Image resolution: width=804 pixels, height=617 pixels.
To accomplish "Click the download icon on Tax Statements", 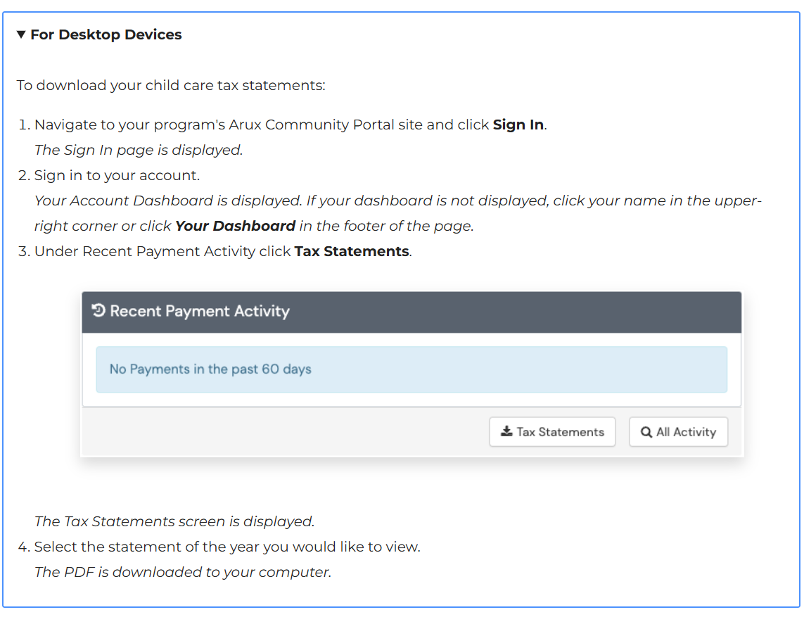I will click(506, 432).
